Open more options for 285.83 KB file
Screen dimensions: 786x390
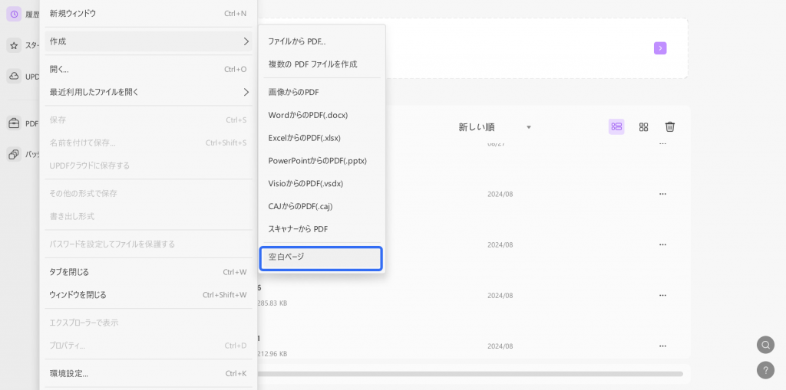pos(662,296)
